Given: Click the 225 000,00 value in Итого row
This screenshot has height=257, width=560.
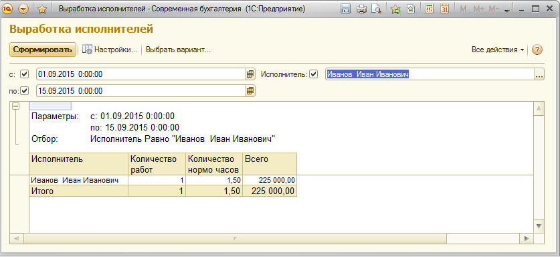Looking at the screenshot, I should 270,191.
